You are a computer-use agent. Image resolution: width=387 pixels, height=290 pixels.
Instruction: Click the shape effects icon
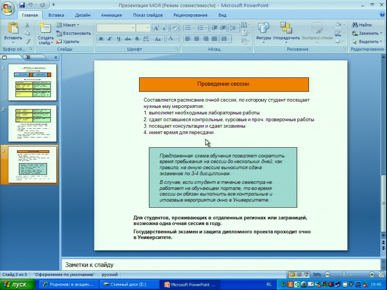coord(338,41)
